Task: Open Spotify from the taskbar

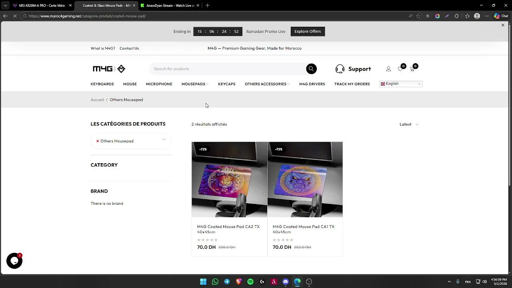Action: coord(250,282)
